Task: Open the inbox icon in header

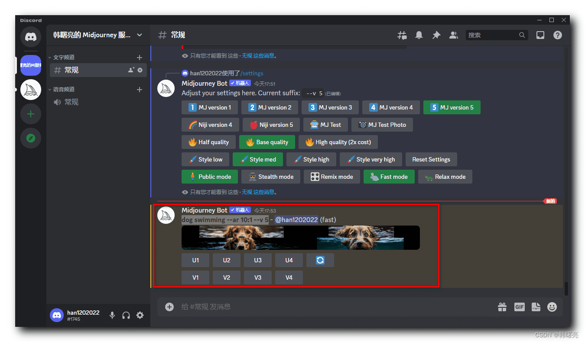Action: (540, 35)
